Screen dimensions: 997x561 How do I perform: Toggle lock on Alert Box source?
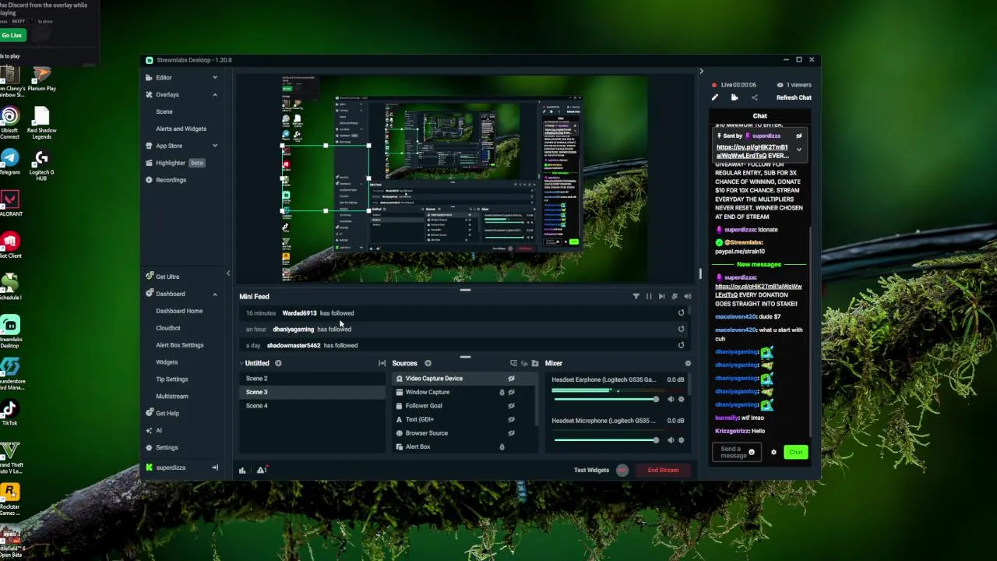502,447
